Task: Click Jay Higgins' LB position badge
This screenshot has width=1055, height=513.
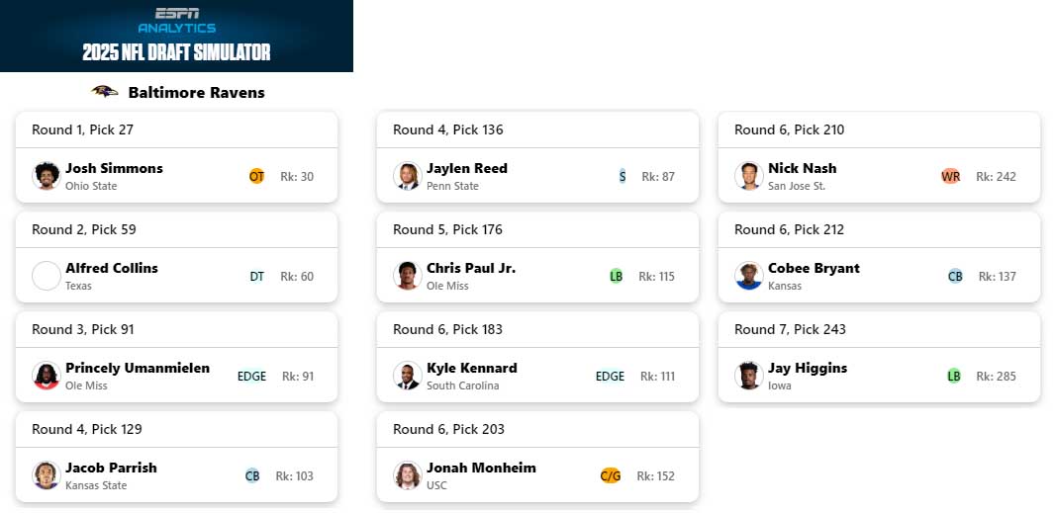Action: 953,376
